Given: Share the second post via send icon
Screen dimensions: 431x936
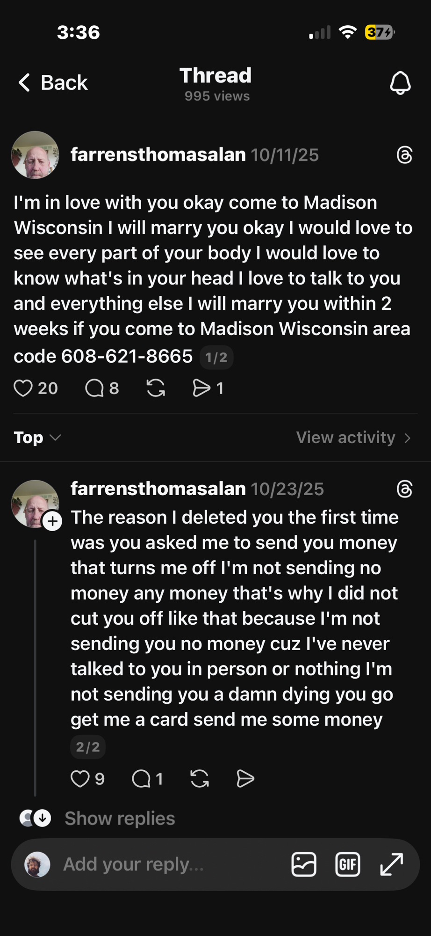Looking at the screenshot, I should click(x=245, y=779).
